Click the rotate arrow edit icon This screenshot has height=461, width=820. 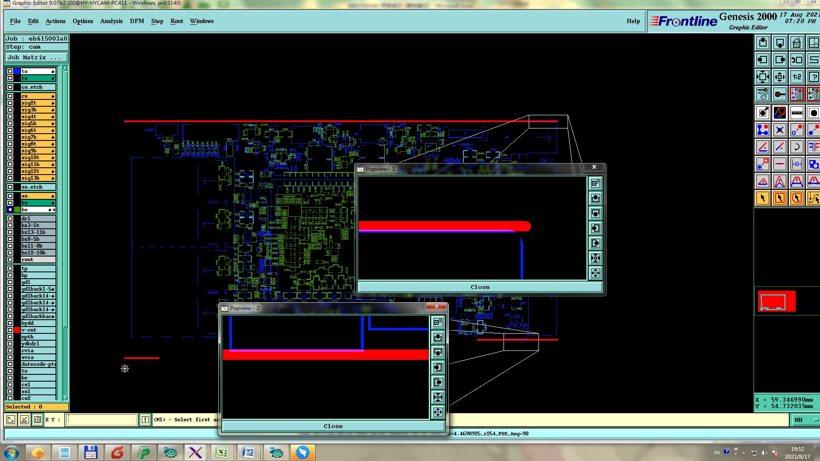pos(797,147)
